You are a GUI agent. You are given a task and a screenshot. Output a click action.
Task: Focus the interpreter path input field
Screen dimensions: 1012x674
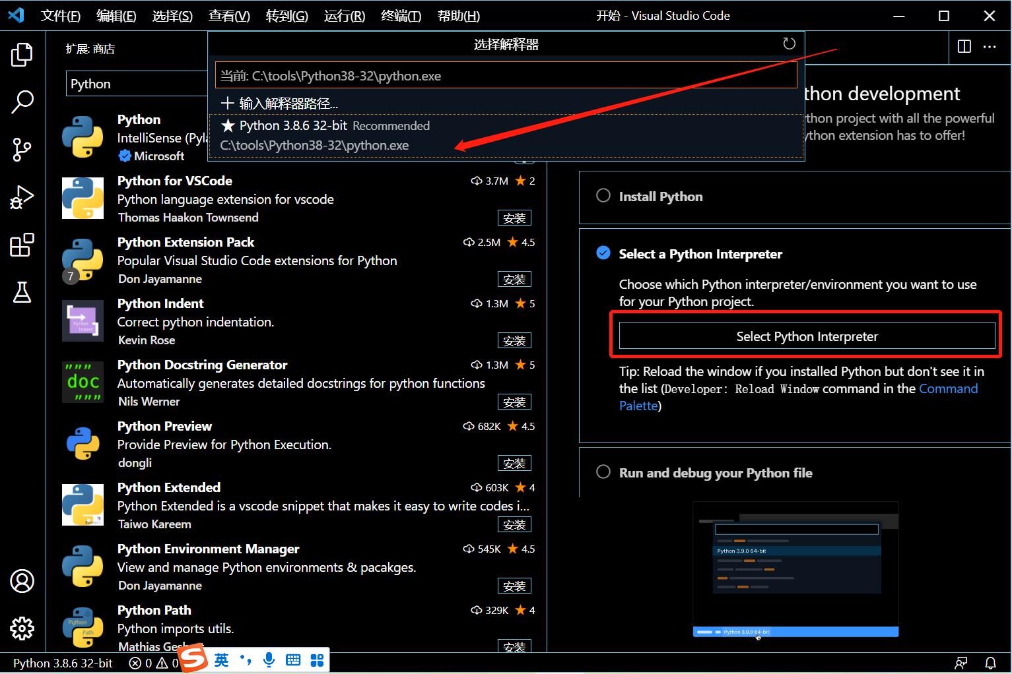(506, 75)
